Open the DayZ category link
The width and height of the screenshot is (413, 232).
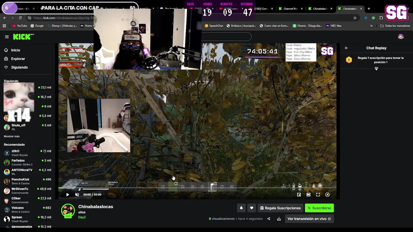(x=82, y=217)
